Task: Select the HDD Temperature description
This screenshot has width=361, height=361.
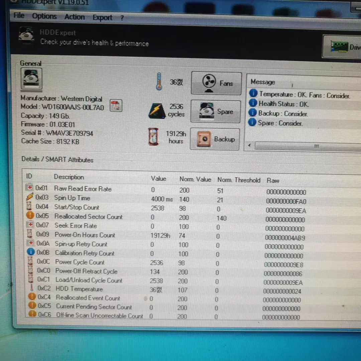Action: (79, 289)
